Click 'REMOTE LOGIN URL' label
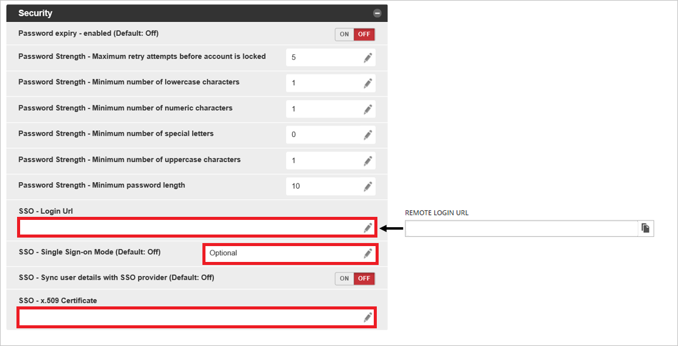The width and height of the screenshot is (678, 346). click(x=437, y=213)
